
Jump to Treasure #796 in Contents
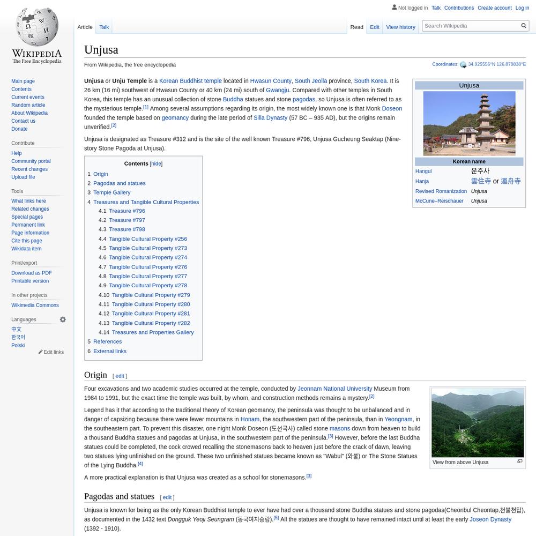click(127, 211)
